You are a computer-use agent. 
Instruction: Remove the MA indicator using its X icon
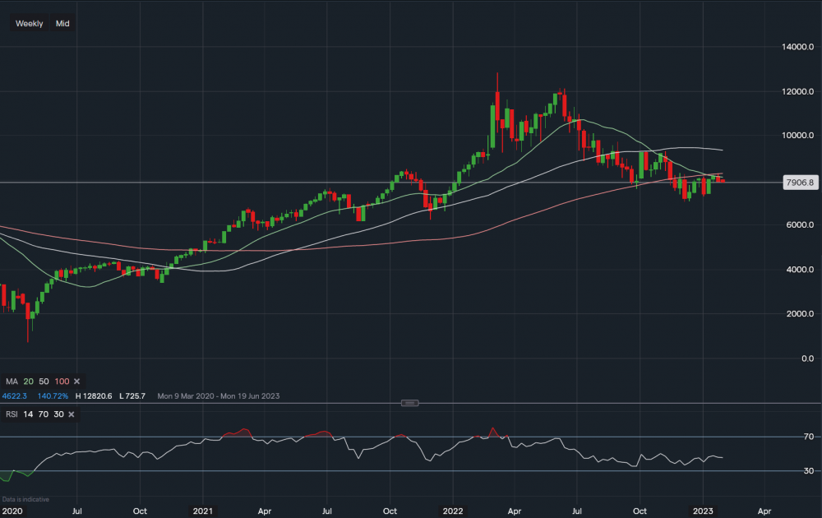point(76,381)
